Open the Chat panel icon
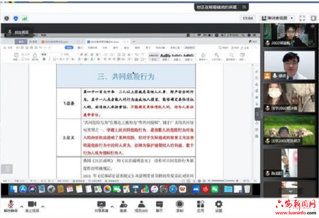 click(159, 206)
